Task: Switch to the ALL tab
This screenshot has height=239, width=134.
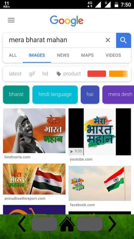Action: pos(13,55)
